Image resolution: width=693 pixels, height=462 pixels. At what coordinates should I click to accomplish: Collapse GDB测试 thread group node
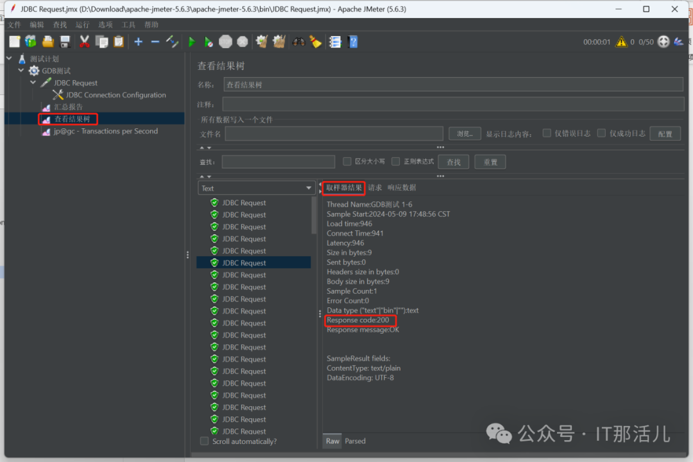pyautogui.click(x=21, y=71)
